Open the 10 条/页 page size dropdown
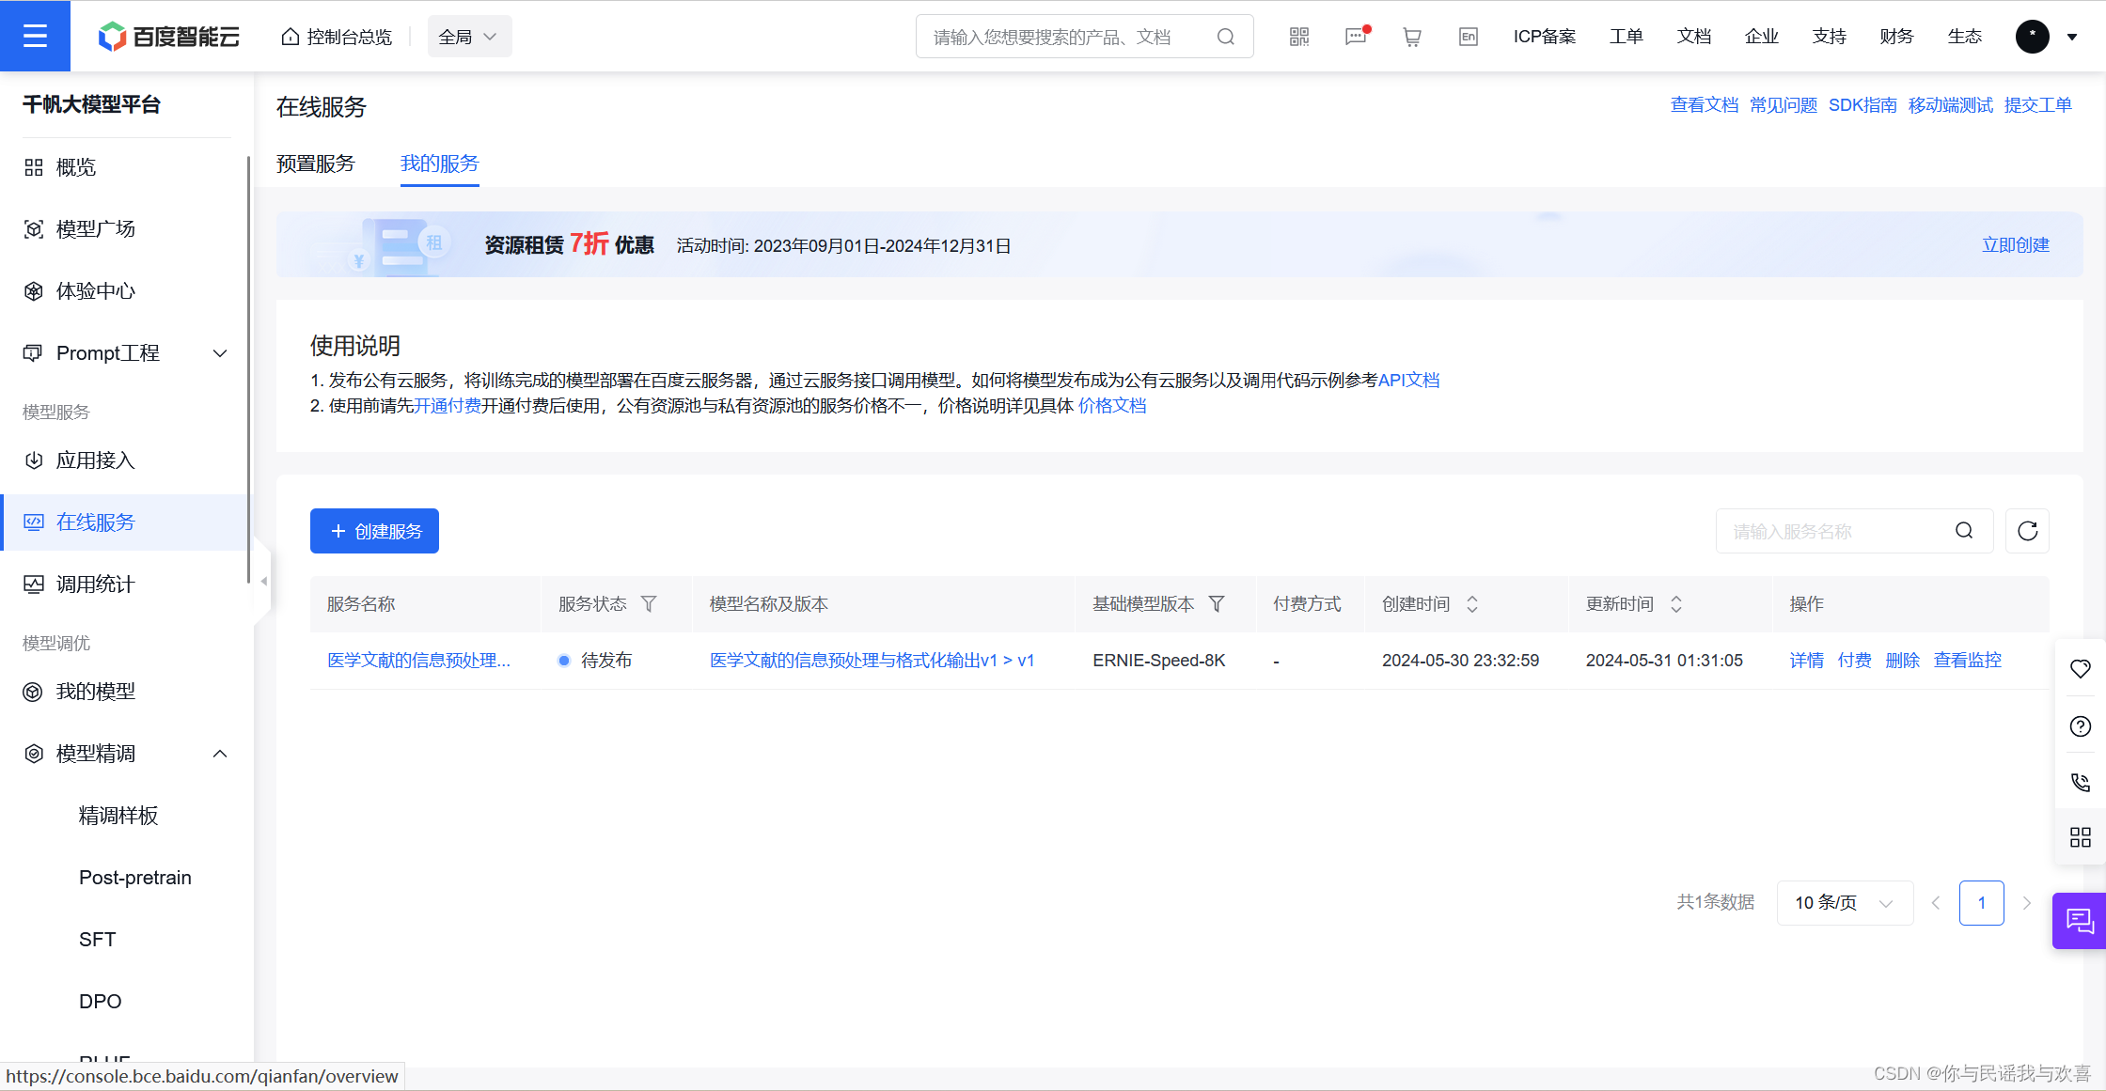 tap(1844, 903)
